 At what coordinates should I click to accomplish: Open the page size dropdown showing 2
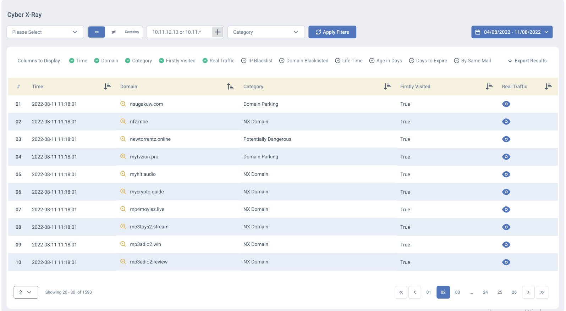click(x=26, y=292)
